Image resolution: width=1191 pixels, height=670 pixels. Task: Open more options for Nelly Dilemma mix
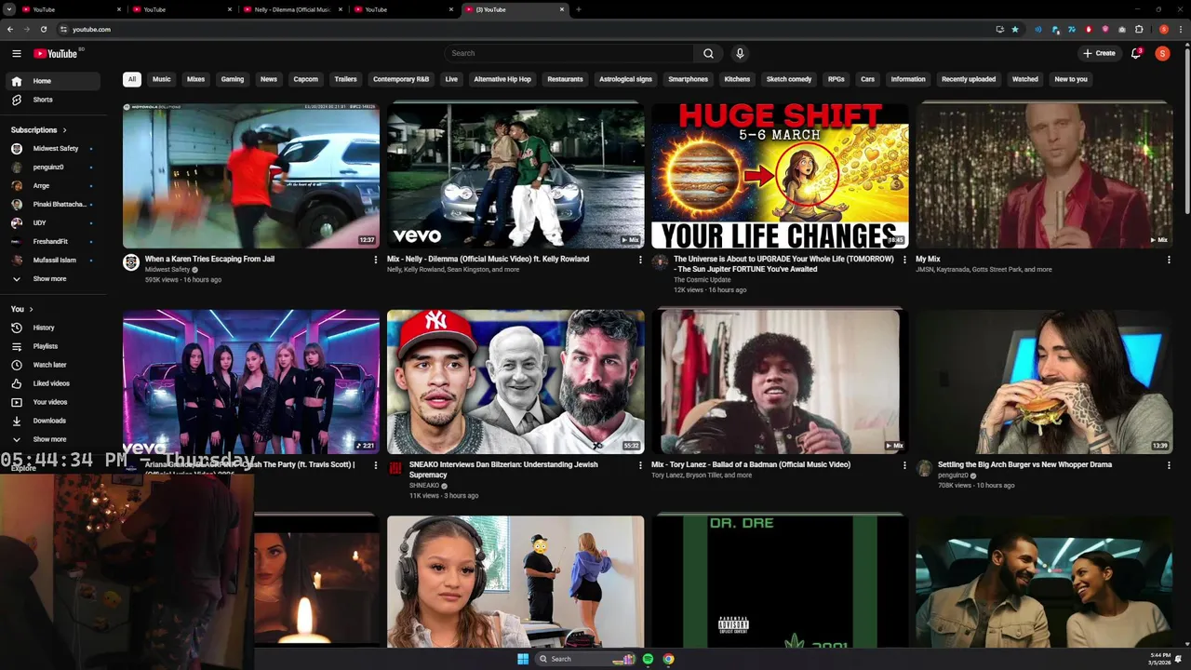640,260
